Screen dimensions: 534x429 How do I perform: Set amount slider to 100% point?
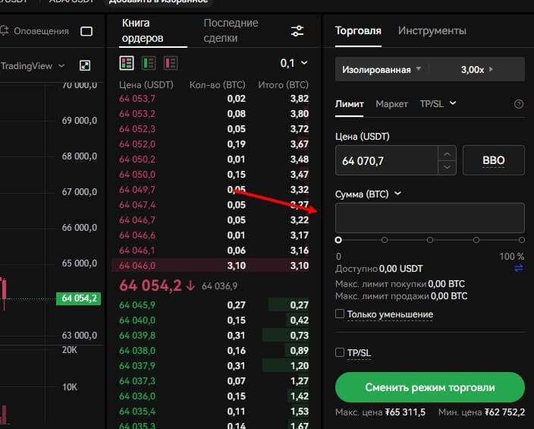[522, 240]
